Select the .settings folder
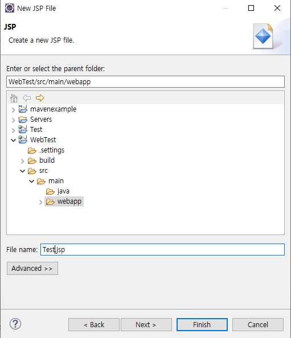291x338 pixels. click(46, 150)
